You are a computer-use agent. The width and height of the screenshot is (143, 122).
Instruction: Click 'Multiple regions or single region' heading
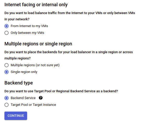coord(38,44)
